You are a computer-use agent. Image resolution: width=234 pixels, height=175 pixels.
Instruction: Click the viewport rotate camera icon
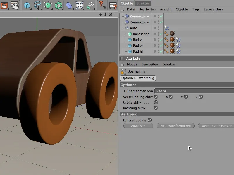coord(110,14)
